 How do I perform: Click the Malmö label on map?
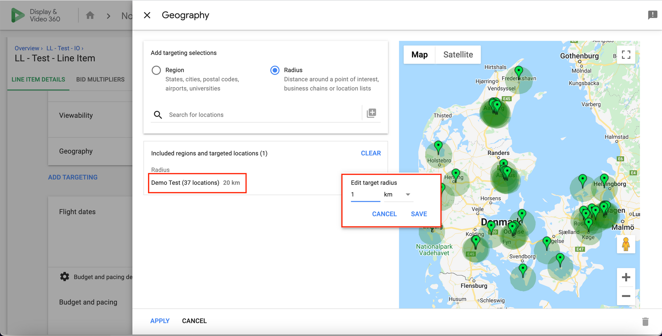tap(623, 227)
